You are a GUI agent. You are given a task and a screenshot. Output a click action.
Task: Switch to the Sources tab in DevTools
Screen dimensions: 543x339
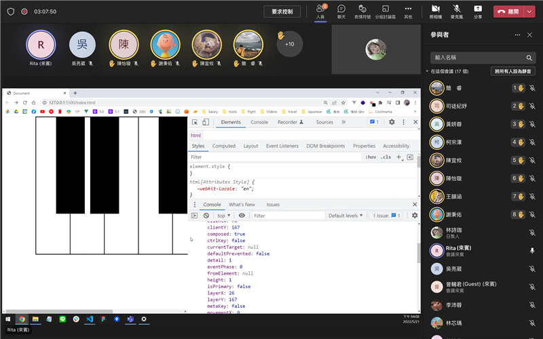tap(324, 122)
